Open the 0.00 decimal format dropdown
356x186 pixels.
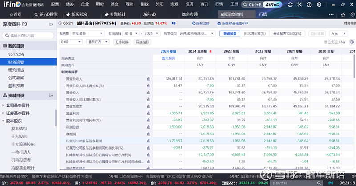[71, 42]
